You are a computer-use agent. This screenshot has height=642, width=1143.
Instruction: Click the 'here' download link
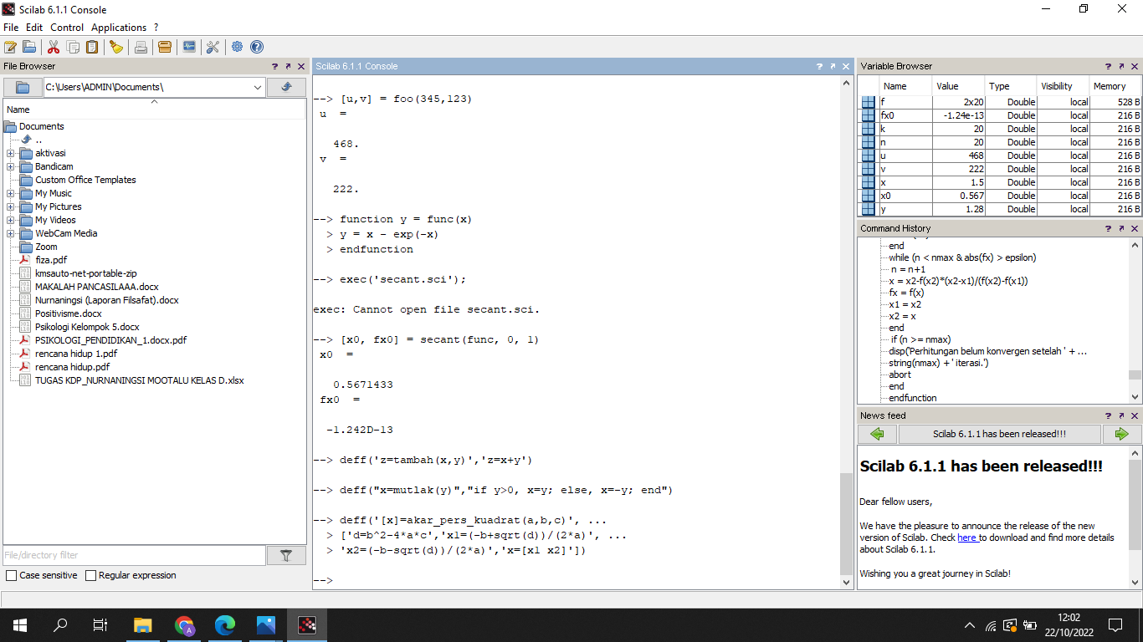pyautogui.click(x=967, y=538)
